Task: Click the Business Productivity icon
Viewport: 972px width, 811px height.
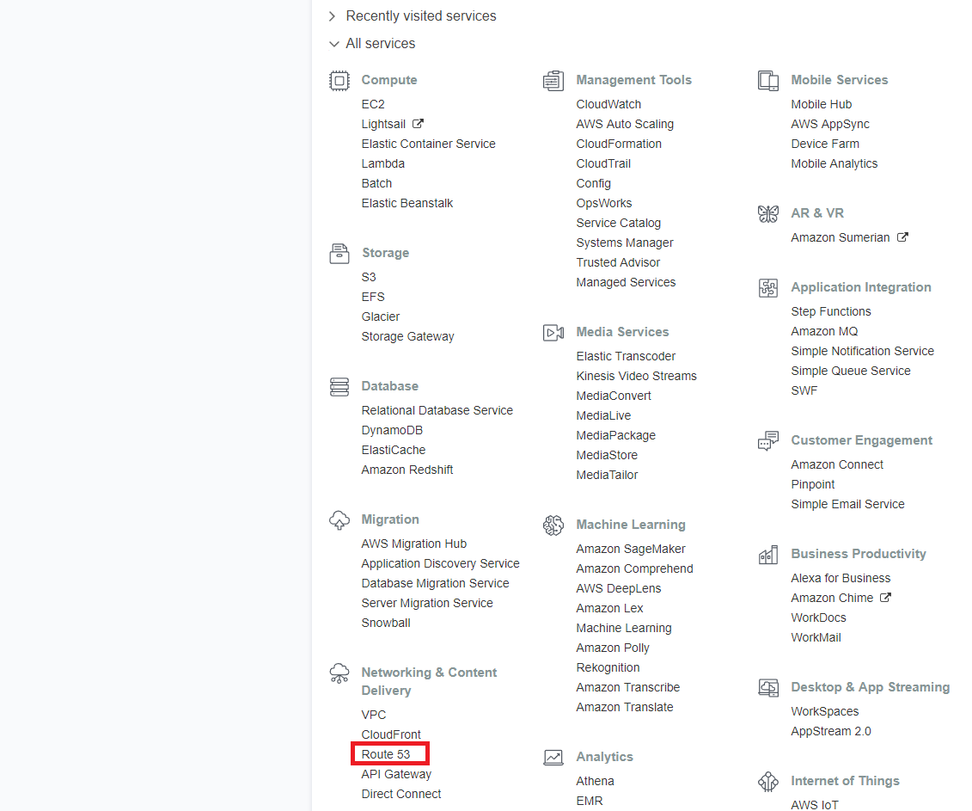Action: [768, 554]
